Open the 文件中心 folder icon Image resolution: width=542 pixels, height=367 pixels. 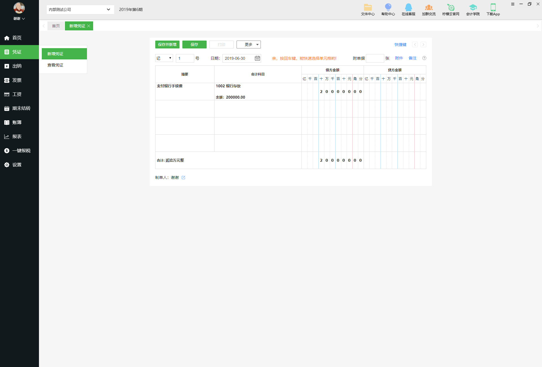coord(368,8)
